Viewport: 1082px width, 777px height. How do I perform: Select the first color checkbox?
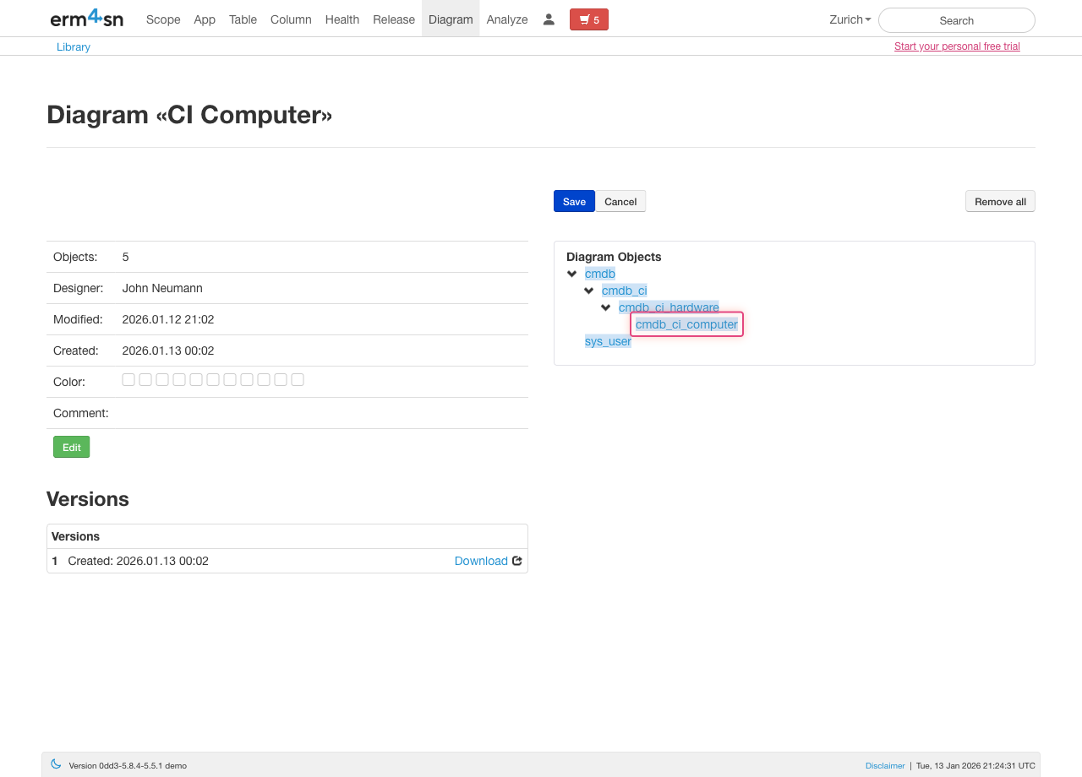pos(128,380)
